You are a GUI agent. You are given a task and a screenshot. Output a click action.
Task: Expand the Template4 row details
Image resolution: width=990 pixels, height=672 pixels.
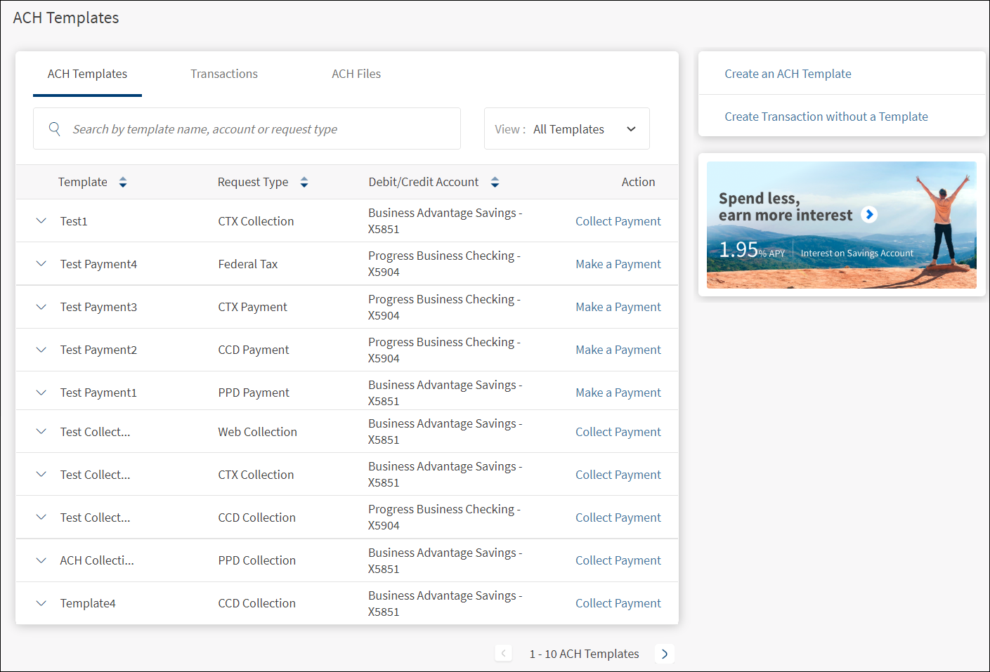pos(41,603)
